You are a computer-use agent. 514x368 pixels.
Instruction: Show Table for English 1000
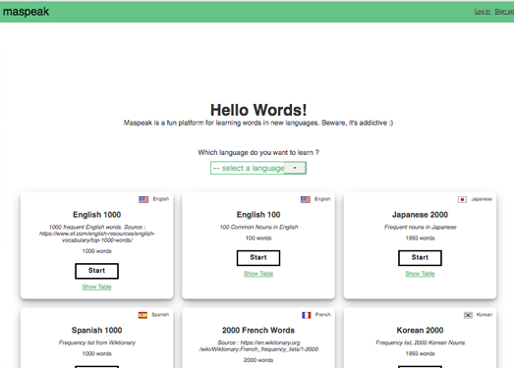pos(96,287)
